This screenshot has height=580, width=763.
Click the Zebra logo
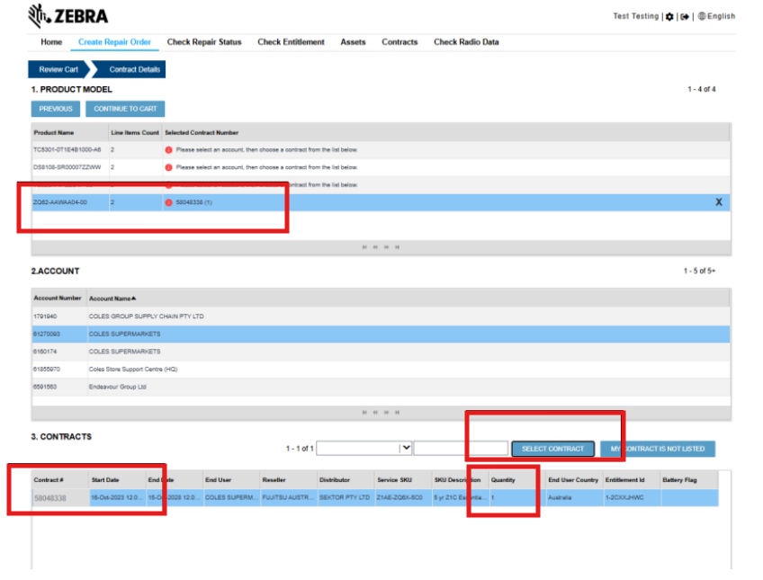(67, 16)
